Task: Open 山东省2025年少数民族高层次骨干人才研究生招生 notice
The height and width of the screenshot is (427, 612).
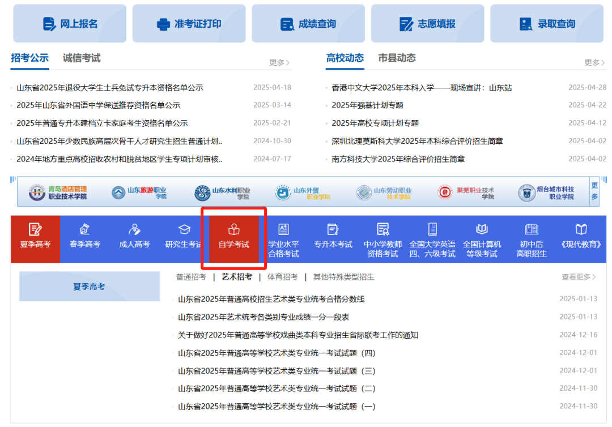Action: [120, 141]
